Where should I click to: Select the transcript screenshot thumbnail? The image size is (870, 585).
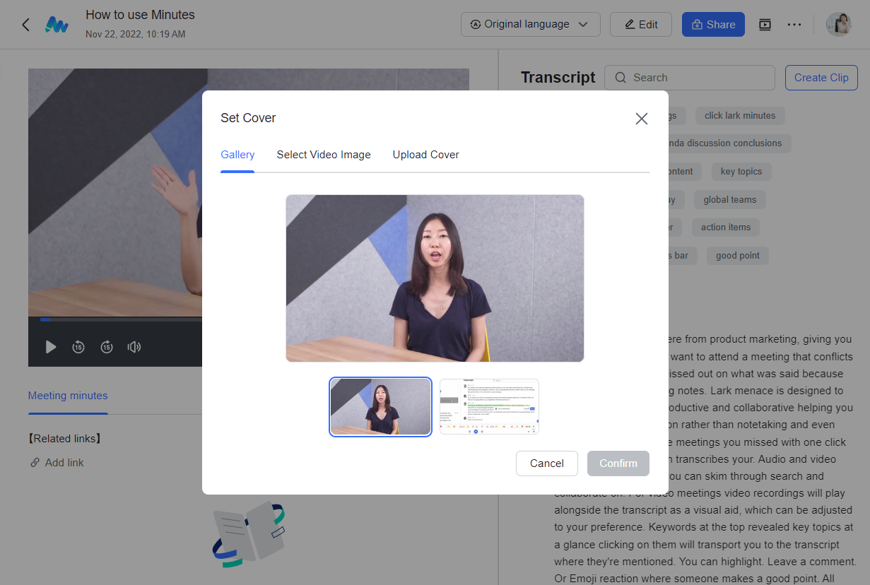point(489,406)
